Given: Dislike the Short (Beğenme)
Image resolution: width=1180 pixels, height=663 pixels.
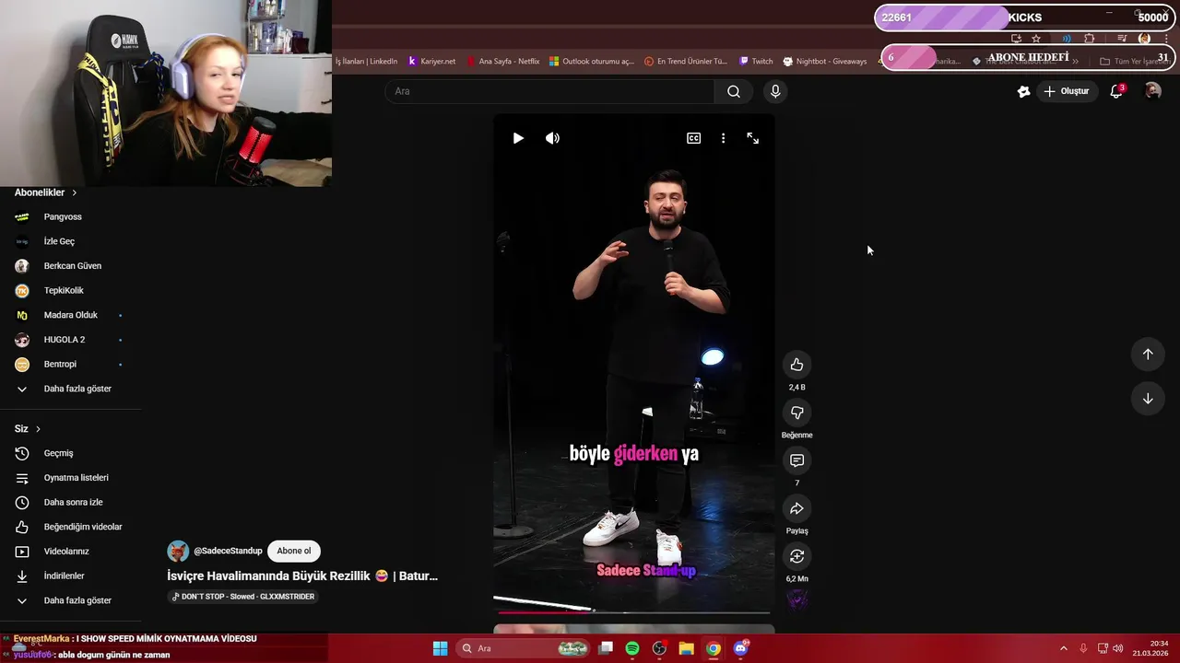Looking at the screenshot, I should tap(796, 413).
